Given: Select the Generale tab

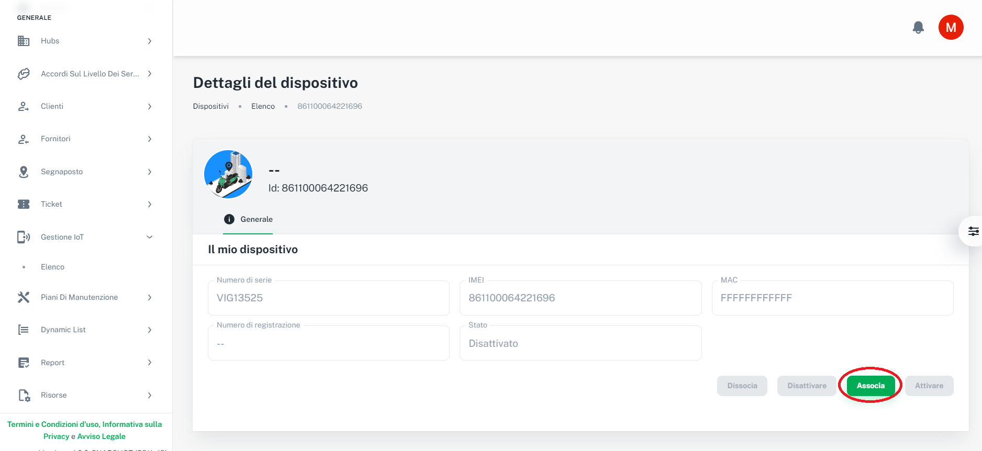Looking at the screenshot, I should (248, 219).
